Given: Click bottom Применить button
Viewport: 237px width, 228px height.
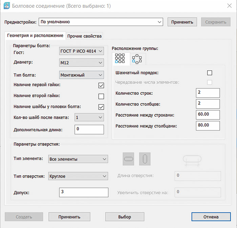Looking at the screenshot, I should [69, 217].
